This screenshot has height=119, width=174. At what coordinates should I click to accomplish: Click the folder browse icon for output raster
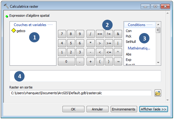click(x=158, y=93)
